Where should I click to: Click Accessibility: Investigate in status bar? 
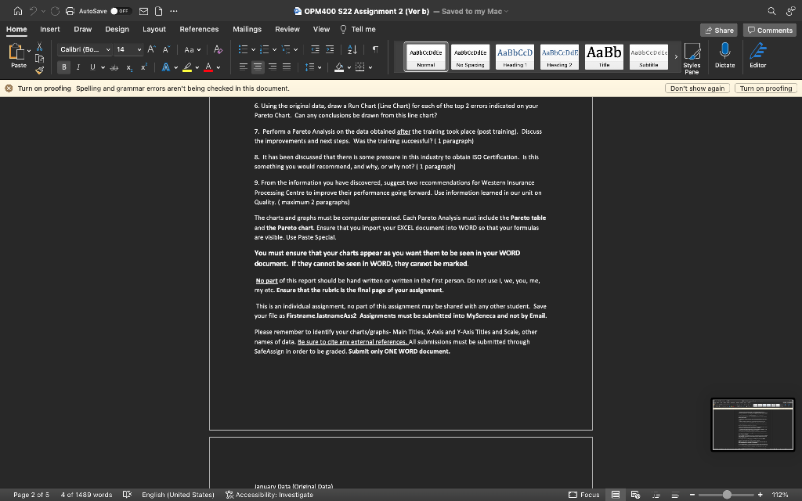[x=269, y=495]
